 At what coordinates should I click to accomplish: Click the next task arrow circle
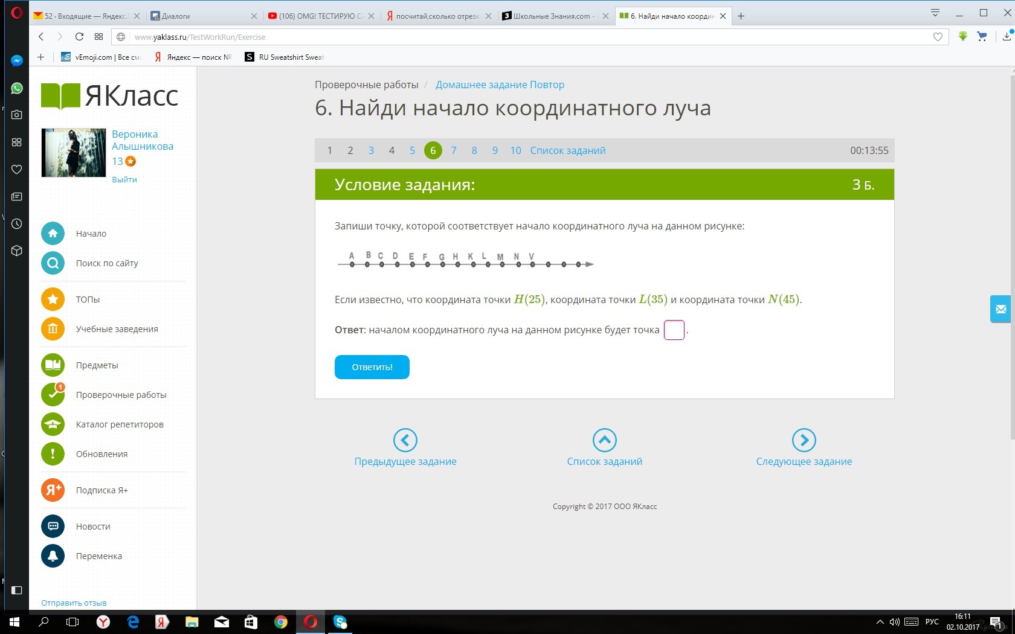[804, 440]
